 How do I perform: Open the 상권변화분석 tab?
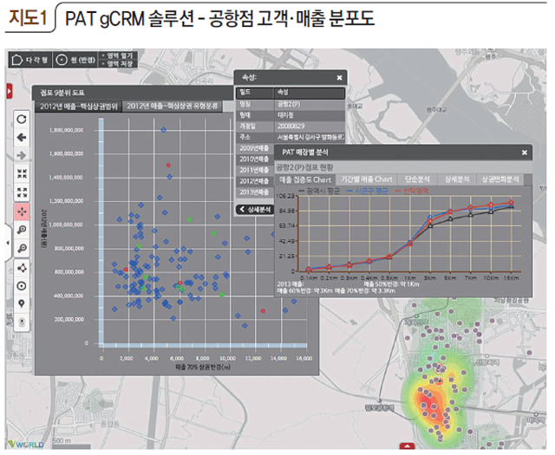(x=500, y=179)
